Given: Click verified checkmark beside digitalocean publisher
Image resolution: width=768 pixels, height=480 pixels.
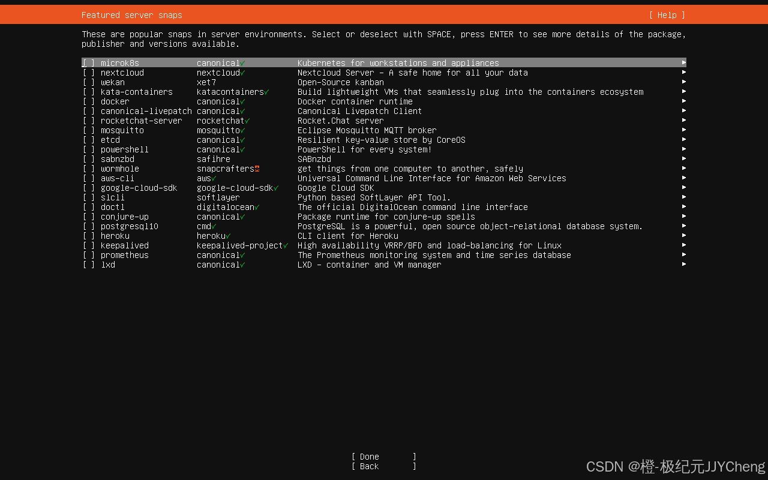Looking at the screenshot, I should pos(257,207).
